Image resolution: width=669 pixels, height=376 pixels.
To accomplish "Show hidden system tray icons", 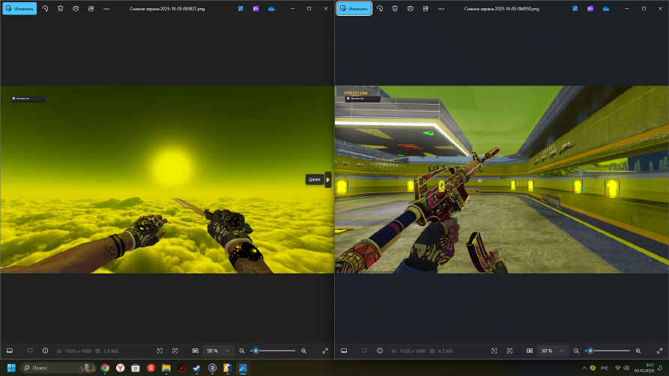I will (584, 369).
